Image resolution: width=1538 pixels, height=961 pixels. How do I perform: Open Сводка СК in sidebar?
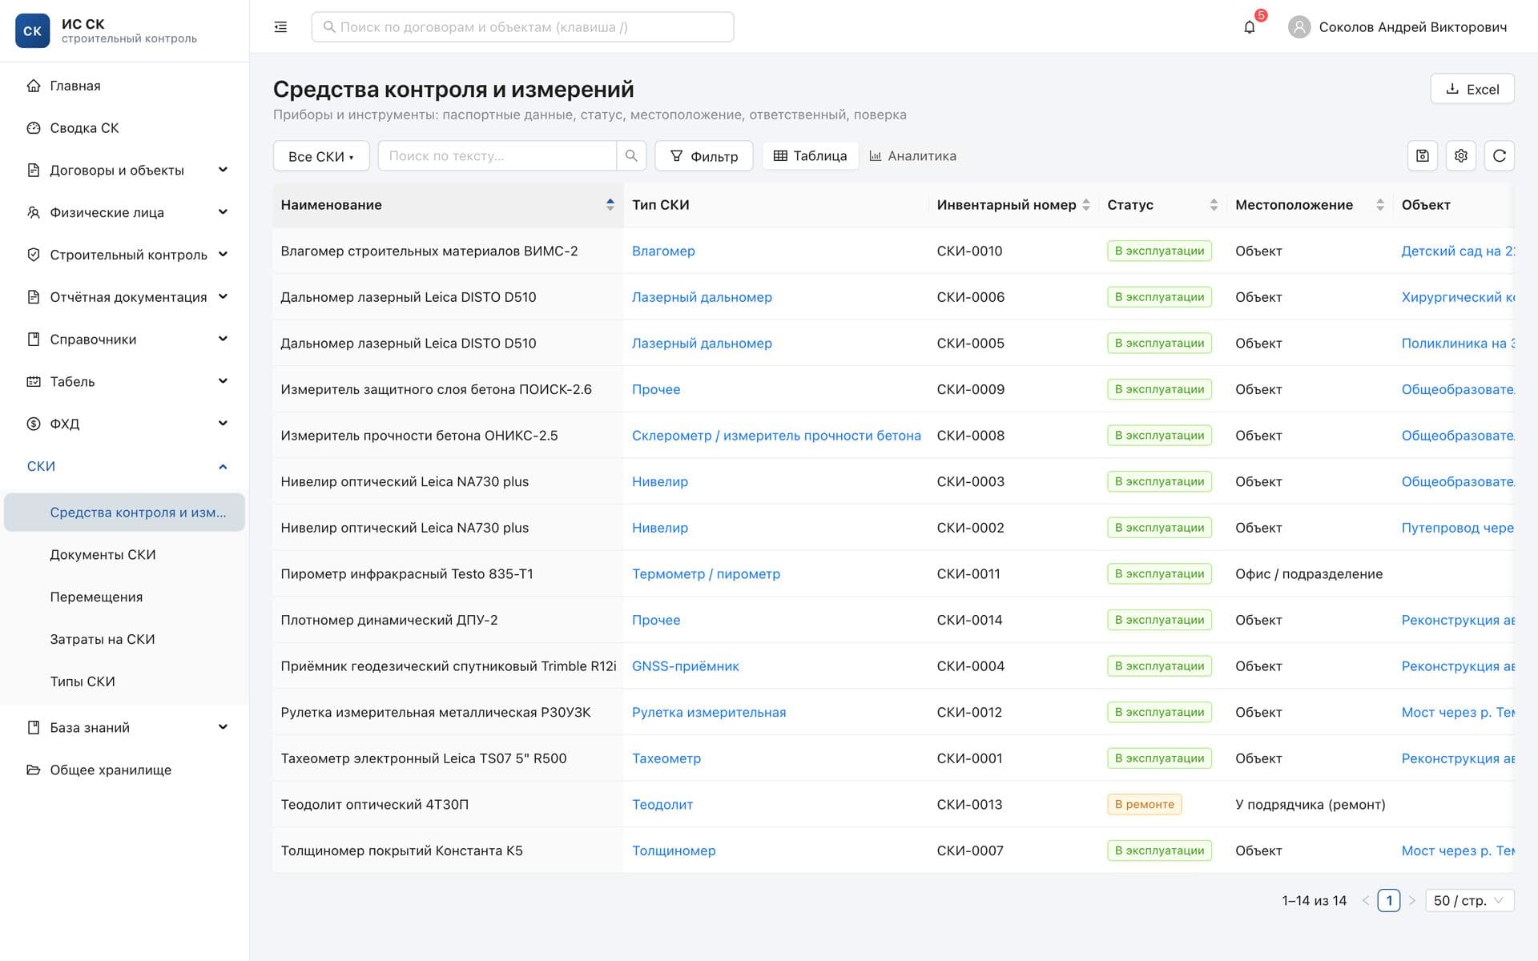[x=124, y=128]
